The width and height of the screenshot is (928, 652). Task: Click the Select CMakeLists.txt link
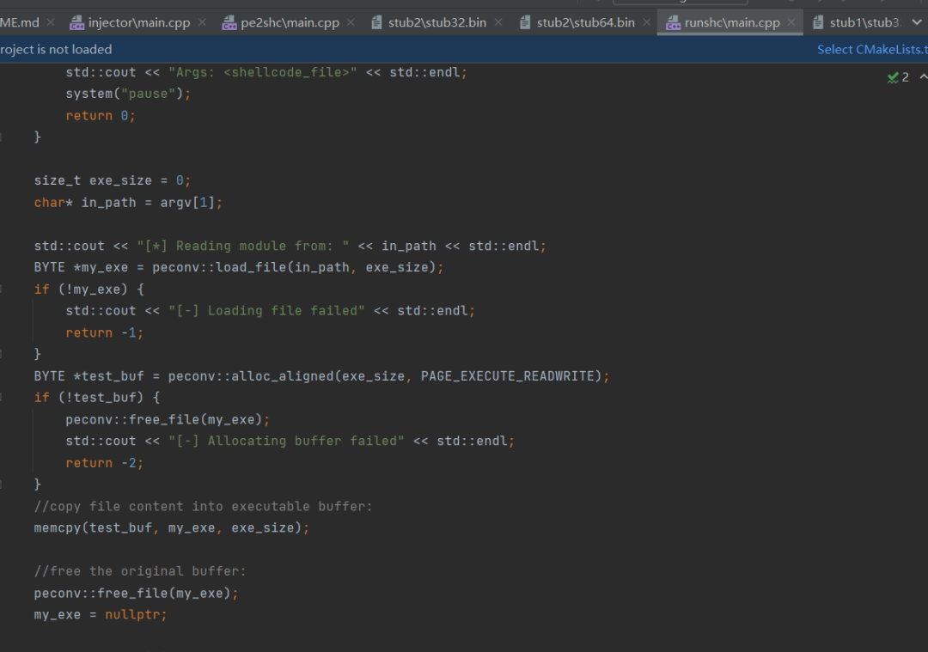coord(872,50)
